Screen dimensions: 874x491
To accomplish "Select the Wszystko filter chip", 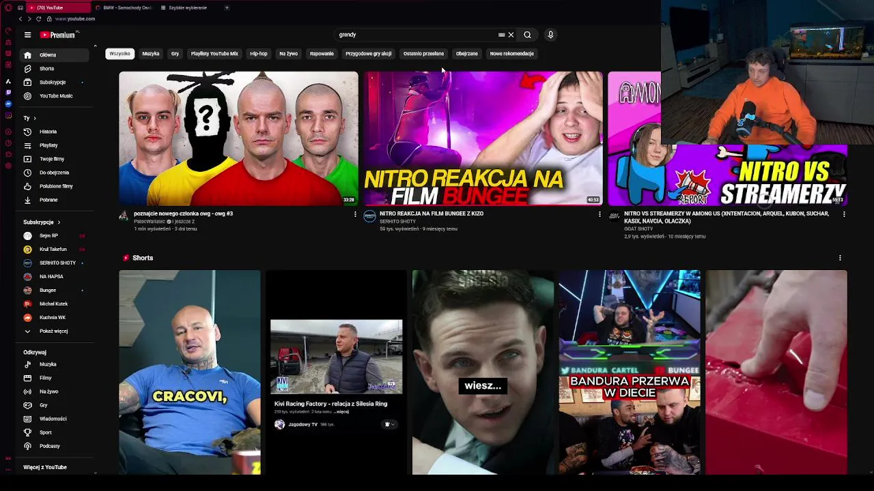I will (119, 53).
